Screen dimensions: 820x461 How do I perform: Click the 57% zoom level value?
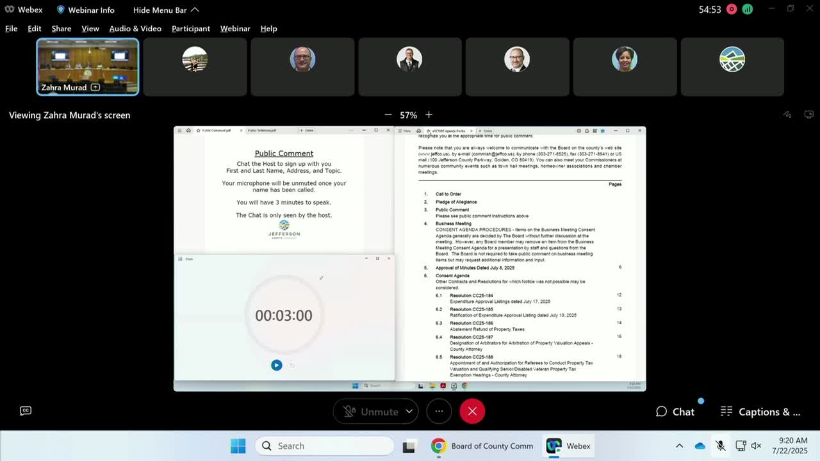tap(408, 115)
